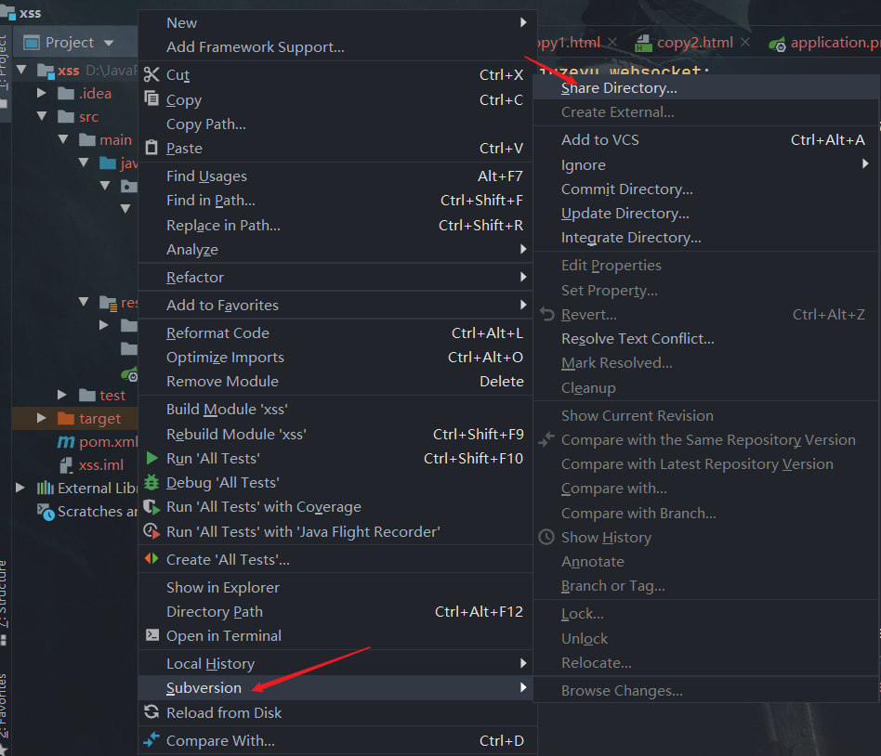Select Share Directory... in Subversion submenu
This screenshot has width=881, height=756.
pos(705,88)
